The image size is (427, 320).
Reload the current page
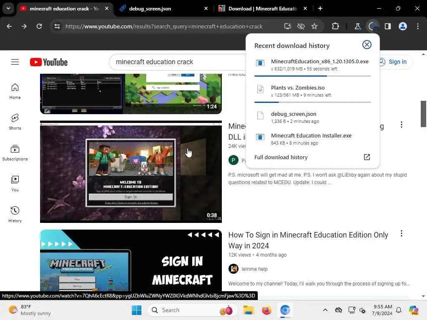tap(39, 26)
